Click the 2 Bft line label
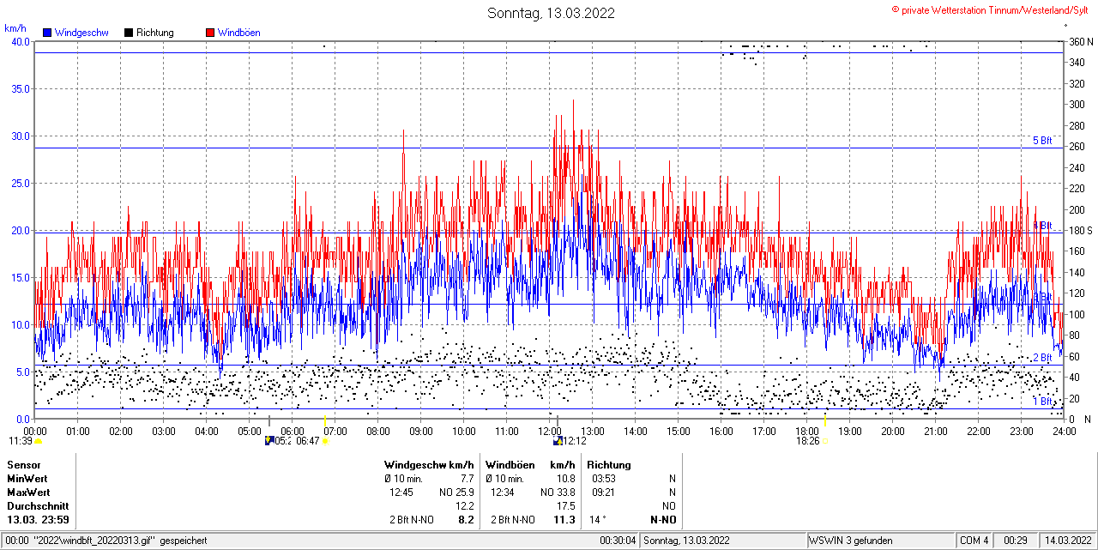Viewport: 1098px width, 550px height. (x=1041, y=358)
